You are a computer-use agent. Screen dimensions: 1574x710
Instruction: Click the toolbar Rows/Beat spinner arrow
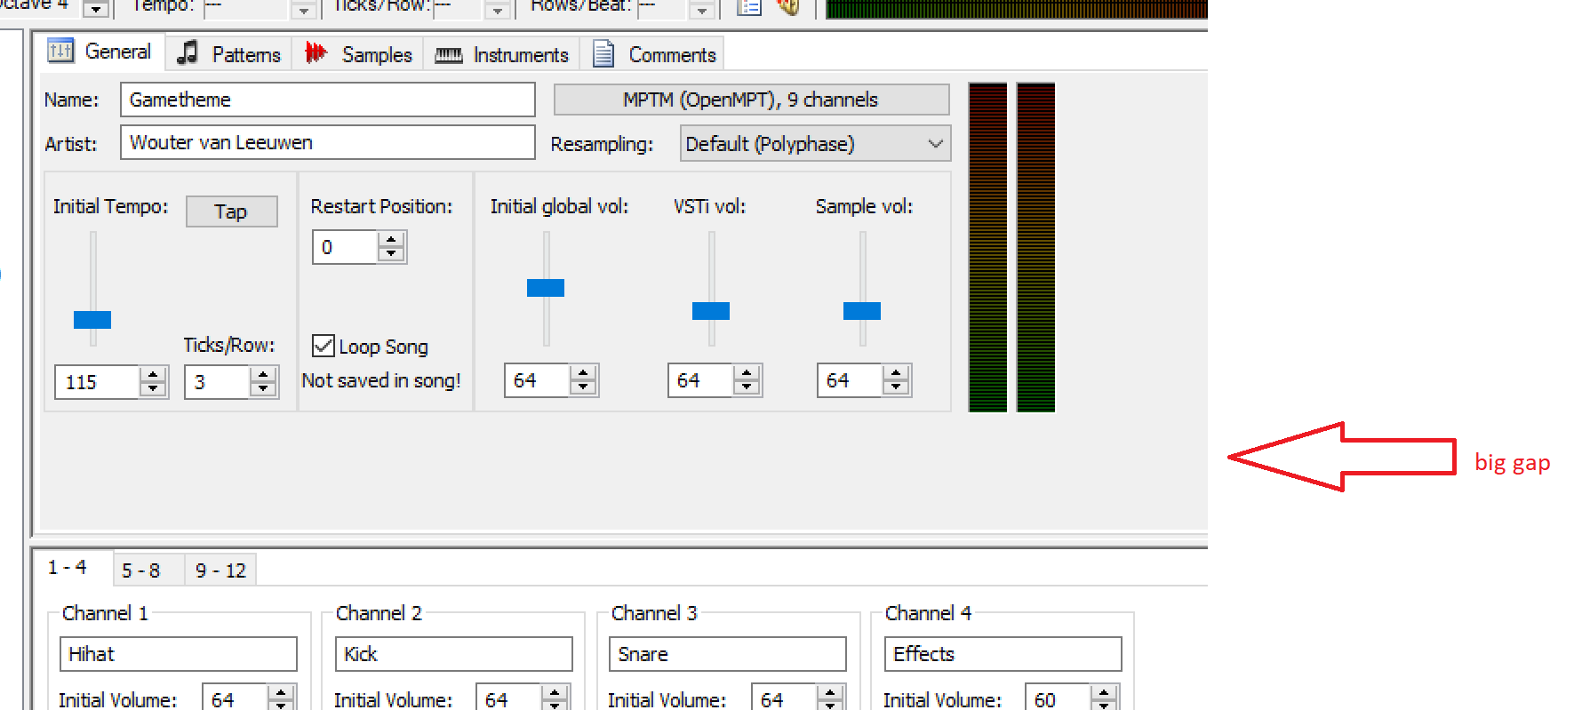pyautogui.click(x=702, y=9)
